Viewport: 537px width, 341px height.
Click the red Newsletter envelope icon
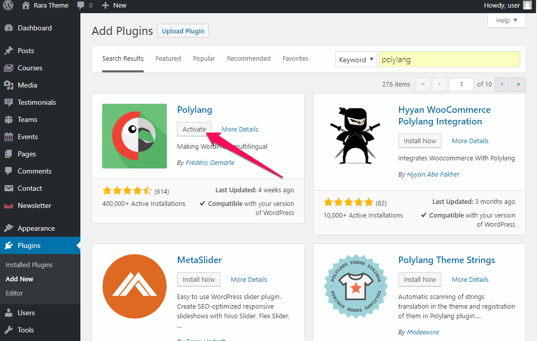9,205
